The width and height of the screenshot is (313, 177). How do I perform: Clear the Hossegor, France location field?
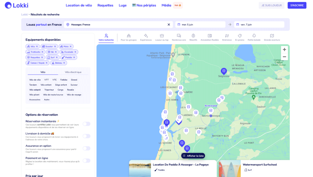169,24
